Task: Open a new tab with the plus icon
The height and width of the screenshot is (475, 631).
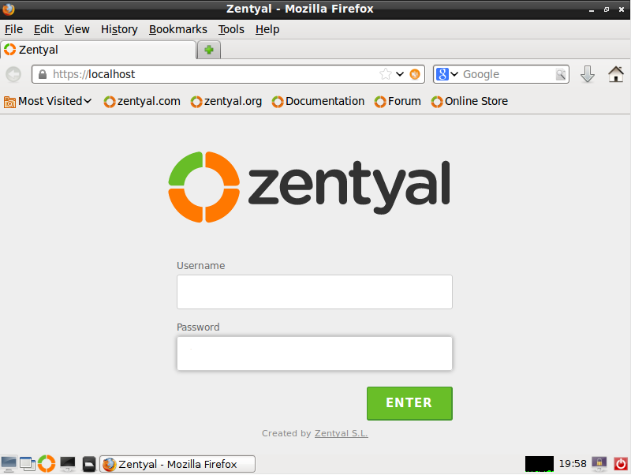Action: [209, 50]
